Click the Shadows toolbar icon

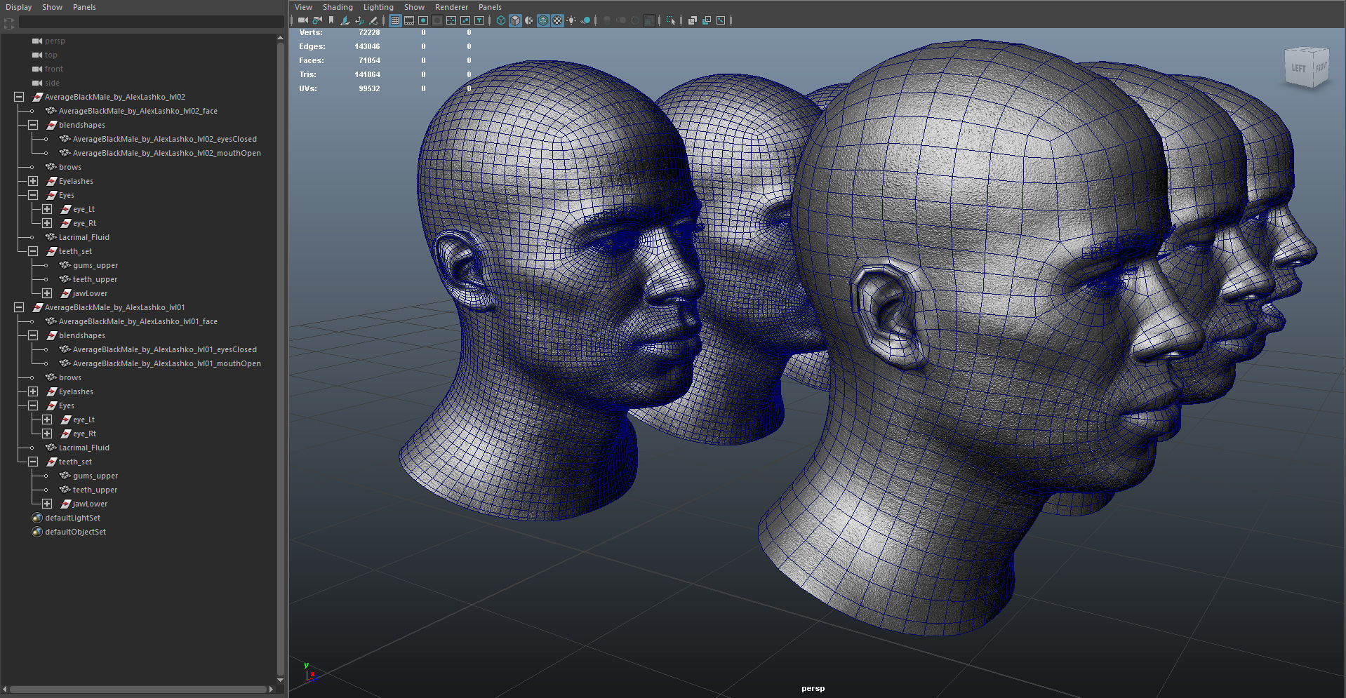pos(585,20)
